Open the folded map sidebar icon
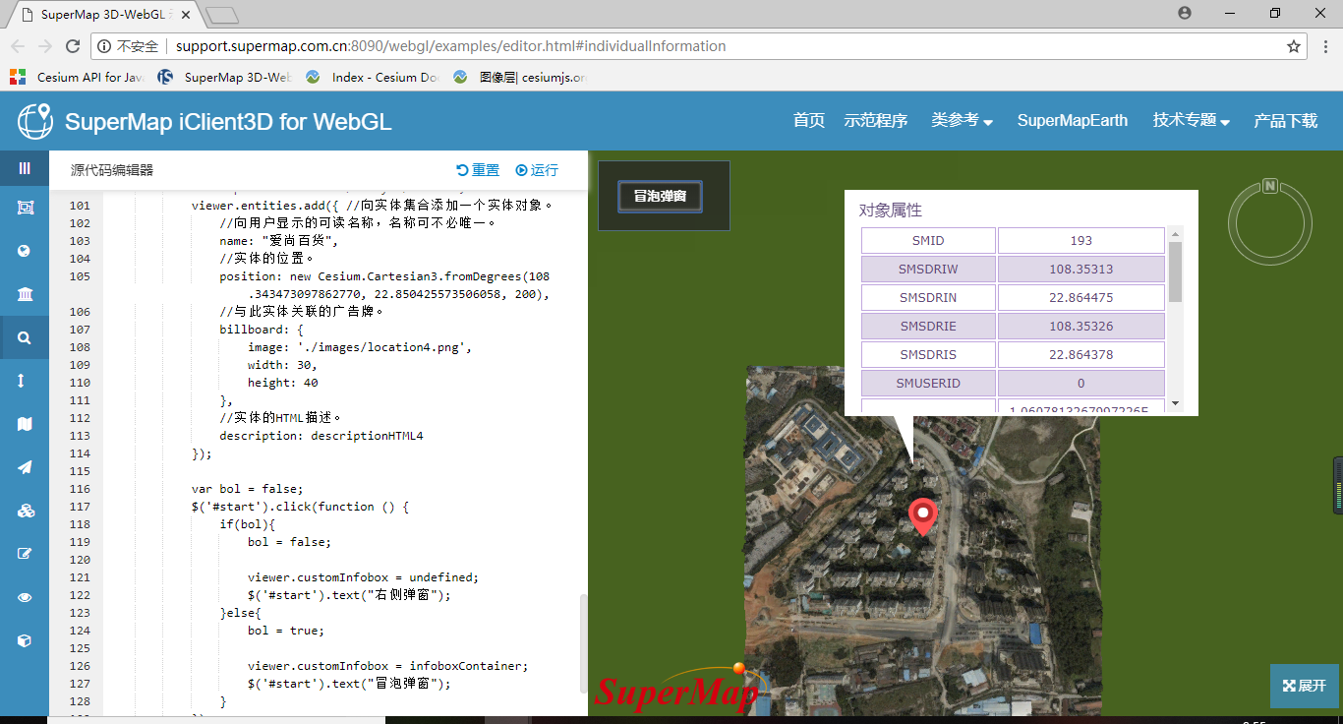 point(25,424)
